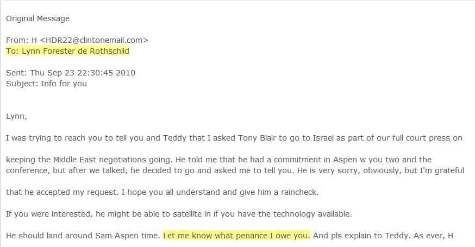Click the highlighted "Let me know what penance" sentence
The height and width of the screenshot is (247, 475).
(x=236, y=236)
